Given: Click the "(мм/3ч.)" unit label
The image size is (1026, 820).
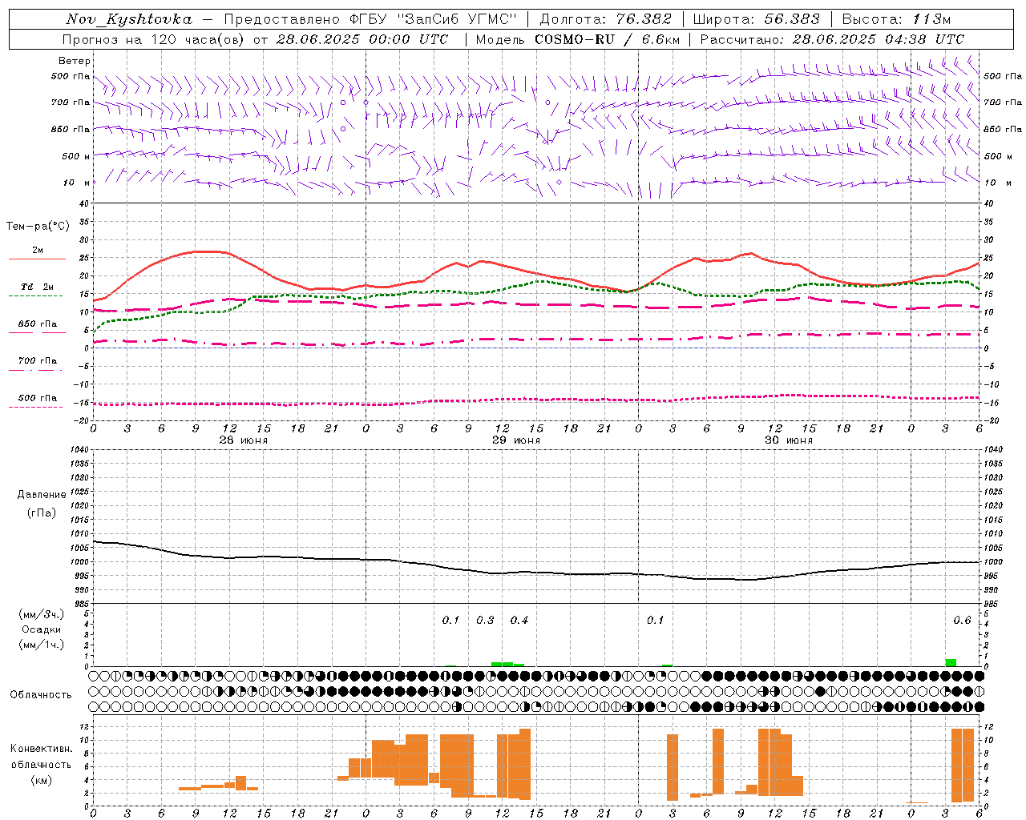Looking at the screenshot, I should click(x=42, y=614).
